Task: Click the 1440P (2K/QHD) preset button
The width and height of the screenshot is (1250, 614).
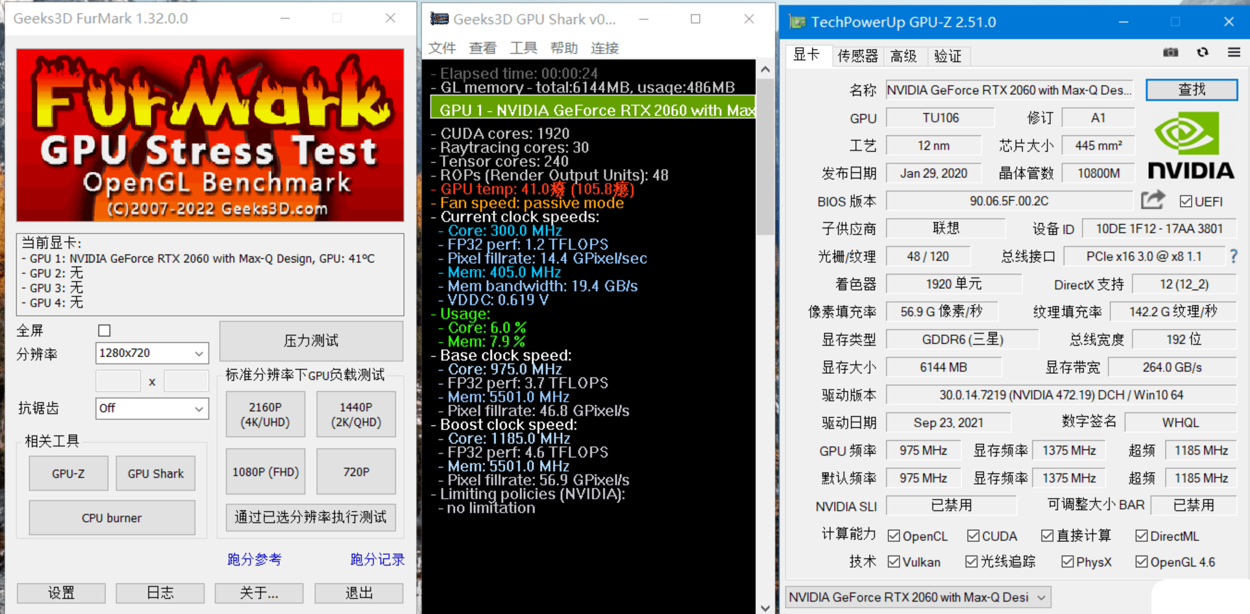Action: (x=356, y=414)
